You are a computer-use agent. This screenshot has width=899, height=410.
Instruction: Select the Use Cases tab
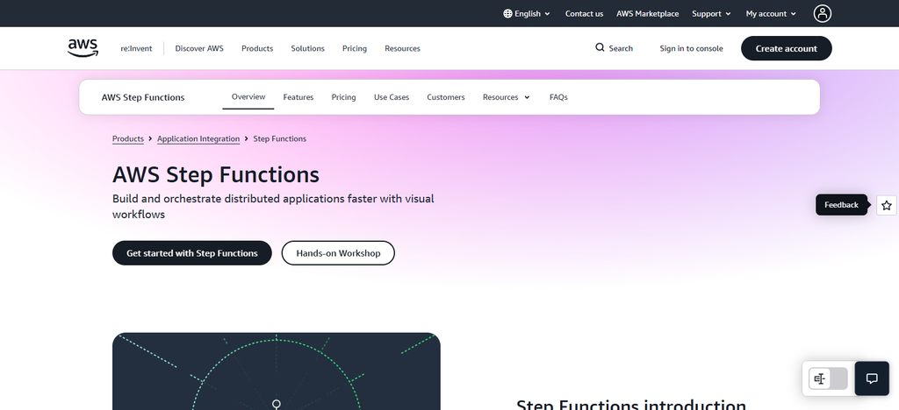pyautogui.click(x=392, y=97)
